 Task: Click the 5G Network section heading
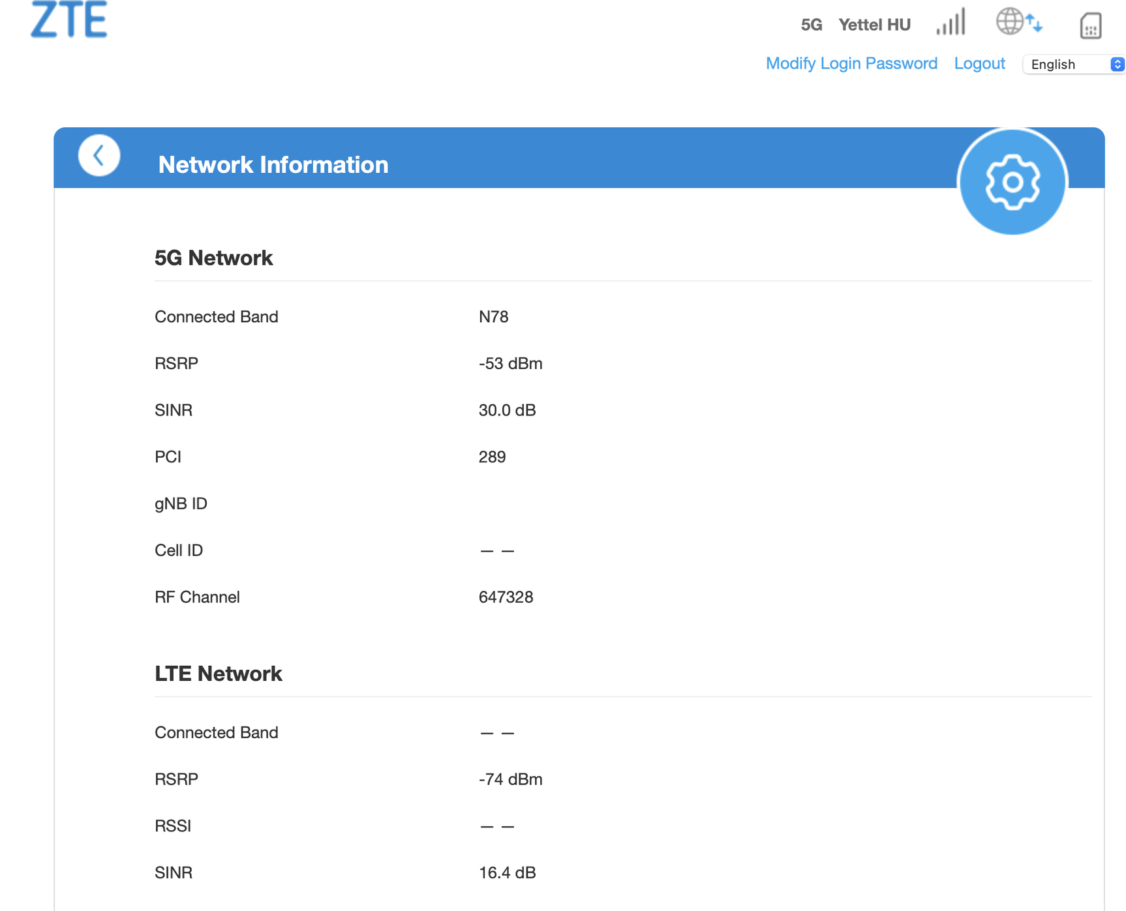click(x=214, y=258)
